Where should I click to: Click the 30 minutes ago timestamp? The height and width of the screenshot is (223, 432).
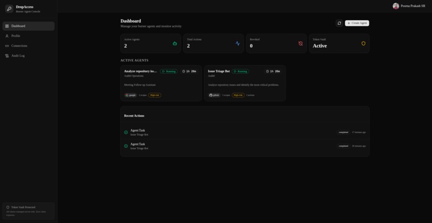[359, 146]
